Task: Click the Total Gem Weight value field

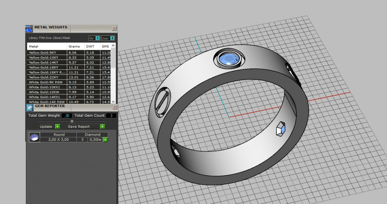Action: [x=67, y=116]
